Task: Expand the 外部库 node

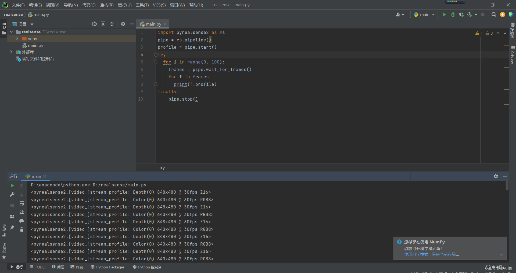Action: tap(11, 52)
